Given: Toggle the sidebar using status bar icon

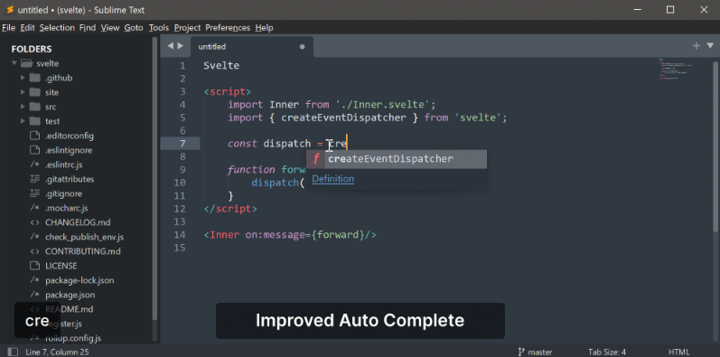Looking at the screenshot, I should point(13,352).
